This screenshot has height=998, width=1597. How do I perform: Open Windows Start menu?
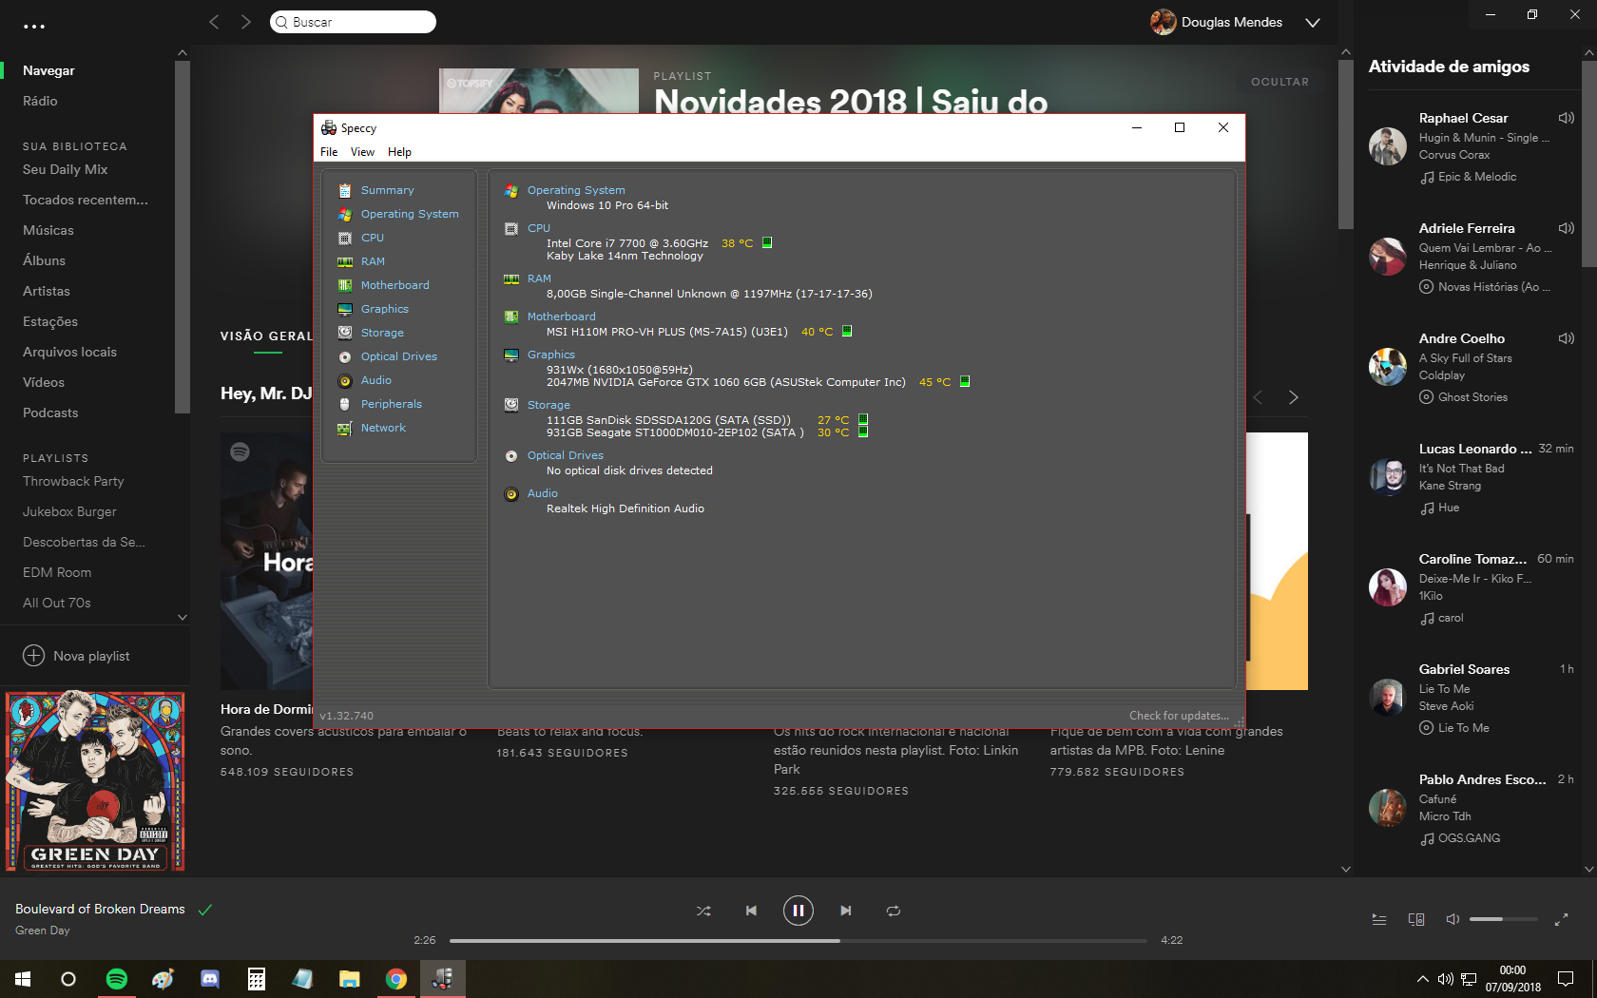tap(23, 979)
